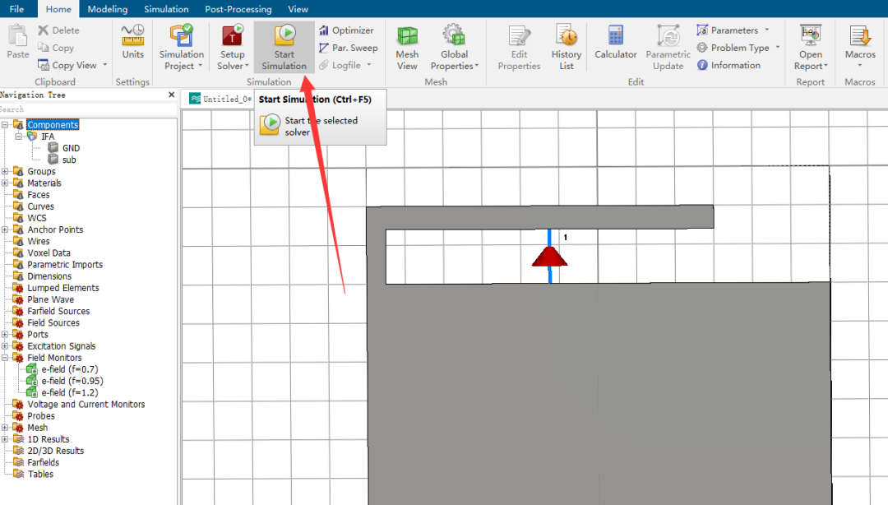Viewport: 888px width, 505px height.
Task: Collapse the Components tree node
Action: tap(5, 125)
